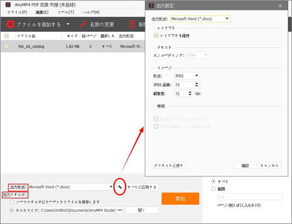
Task: Click the pencil Rename icon
Action: pyautogui.click(x=84, y=24)
